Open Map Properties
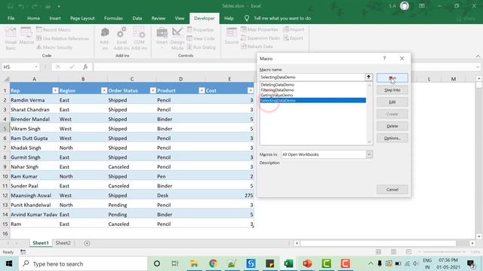This screenshot has width=483, height=271. [x=260, y=29]
